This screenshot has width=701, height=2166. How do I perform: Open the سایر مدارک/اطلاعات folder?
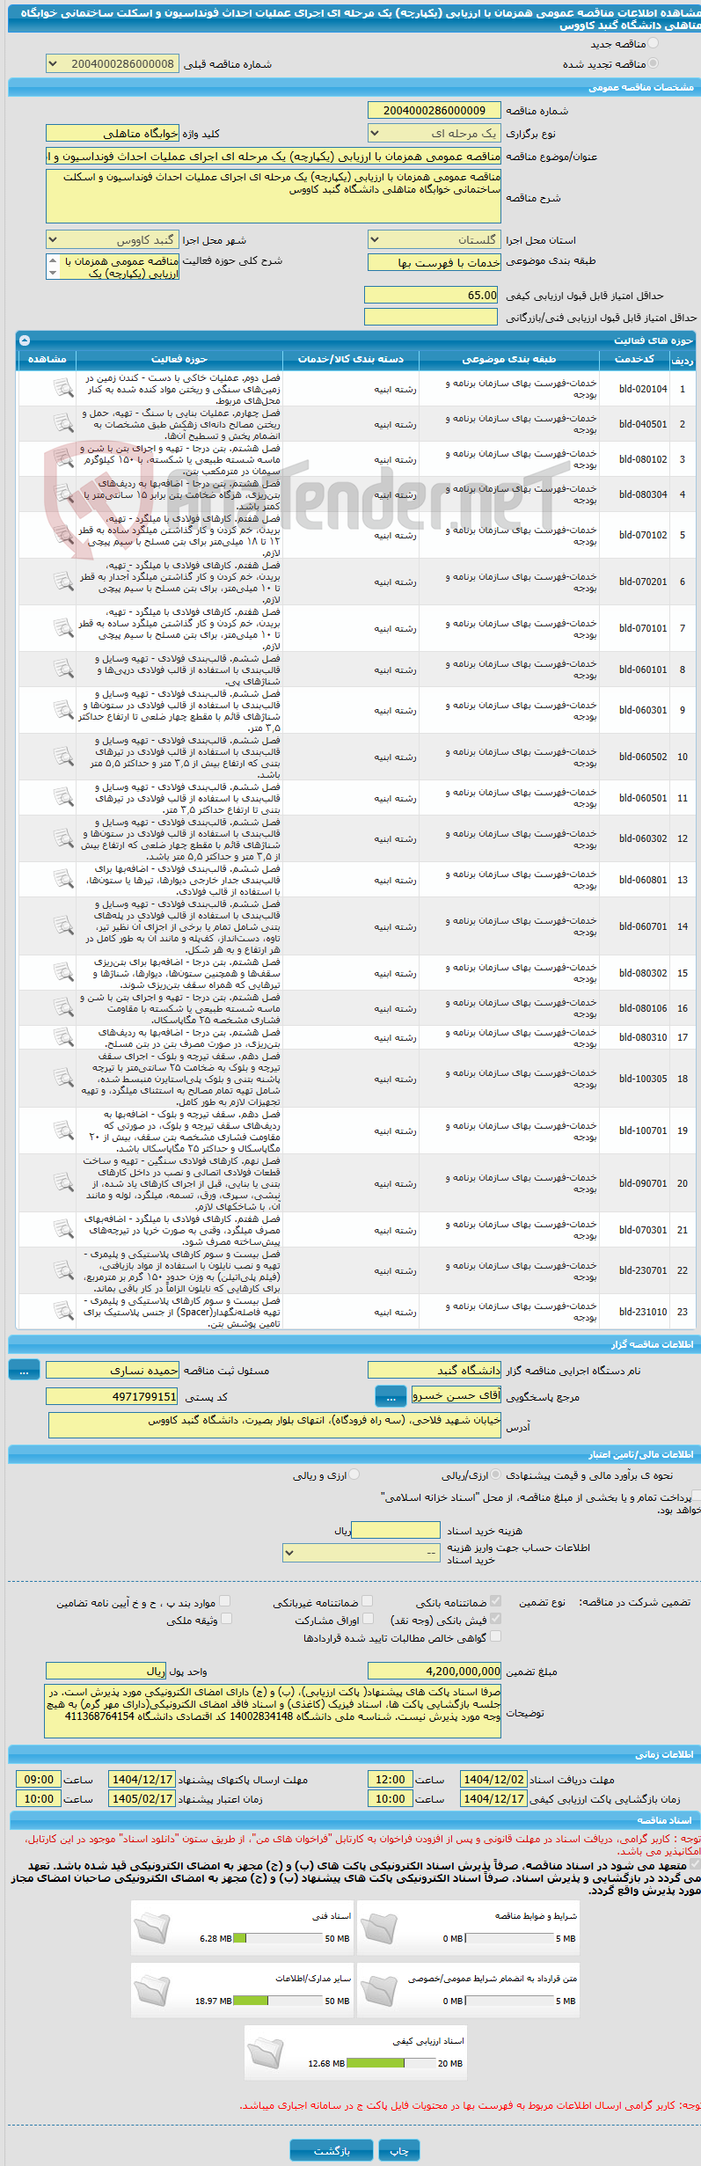[x=152, y=1990]
